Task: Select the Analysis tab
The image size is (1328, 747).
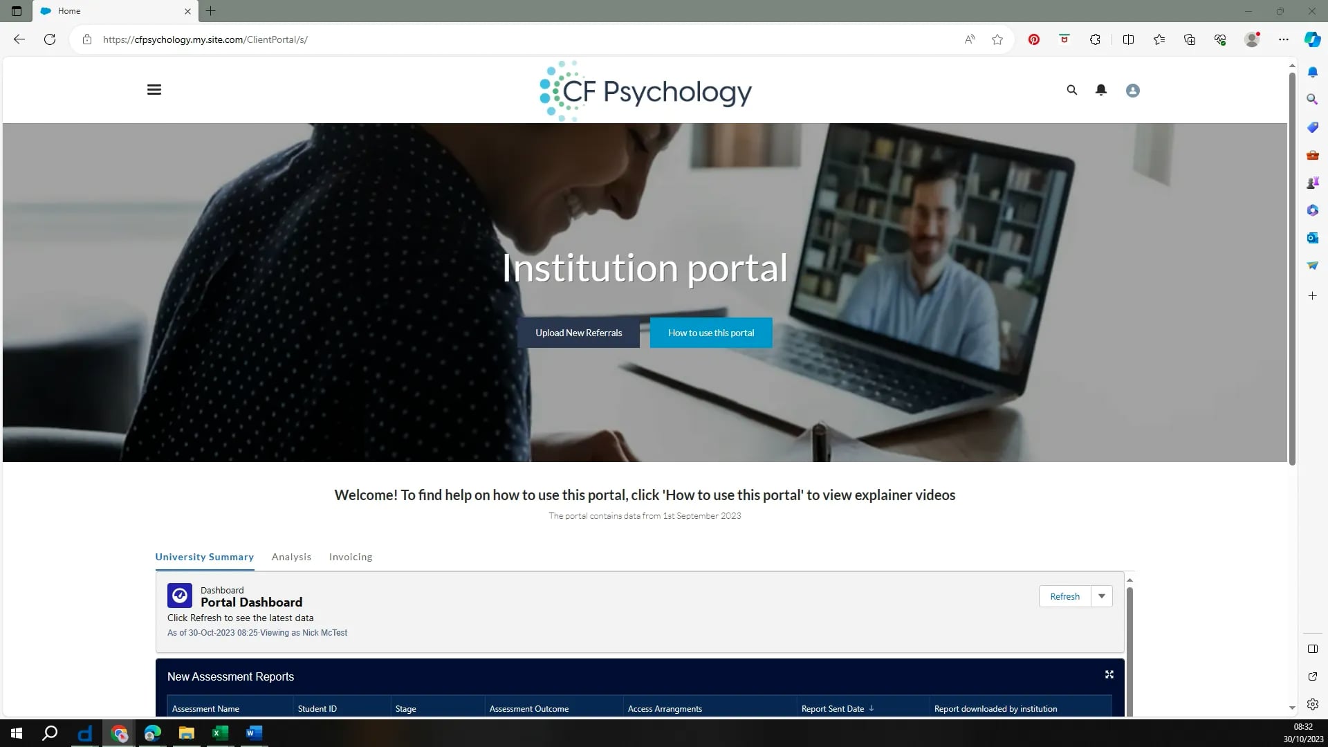Action: click(x=292, y=556)
